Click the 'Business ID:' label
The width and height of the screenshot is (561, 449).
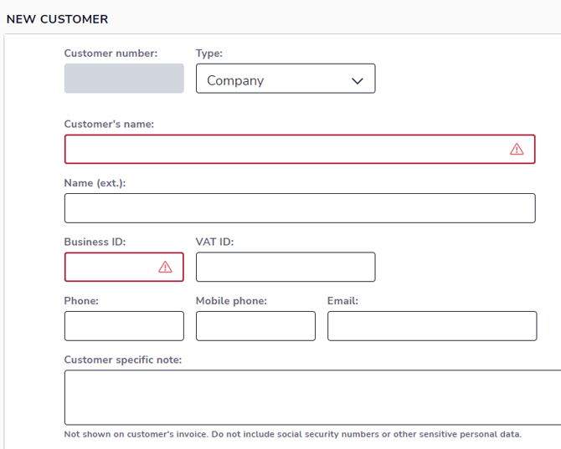pyautogui.click(x=95, y=242)
